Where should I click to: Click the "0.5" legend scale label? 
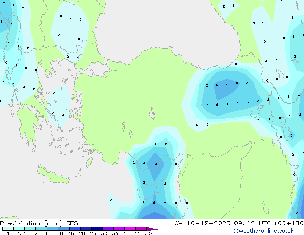pos(16,233)
